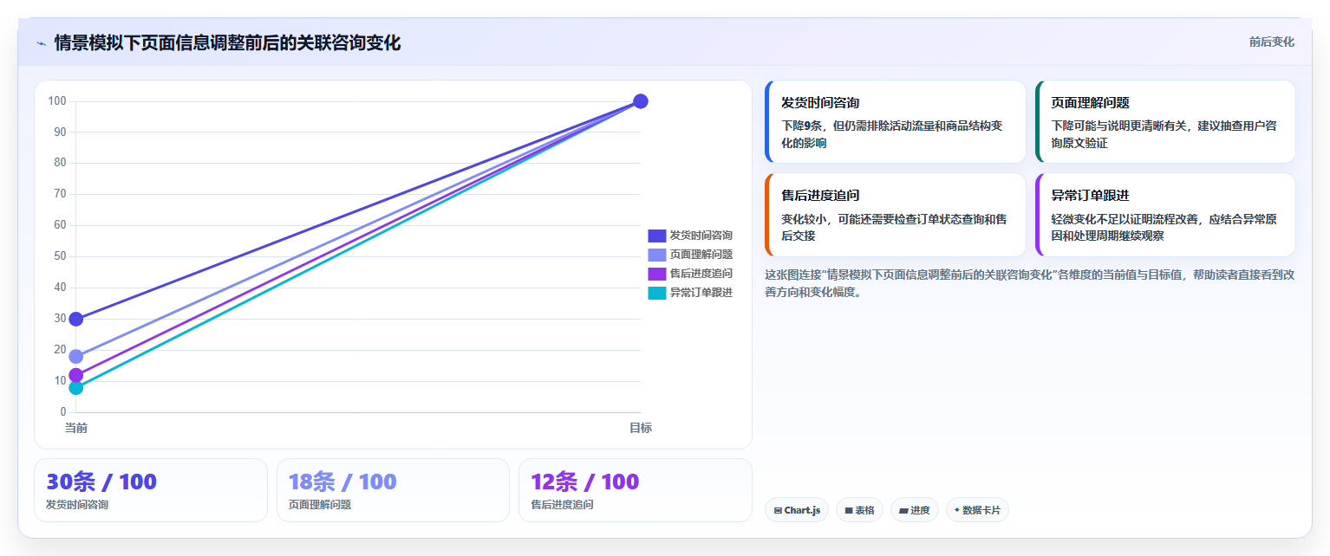Click the chart description paragraph

click(1030, 283)
